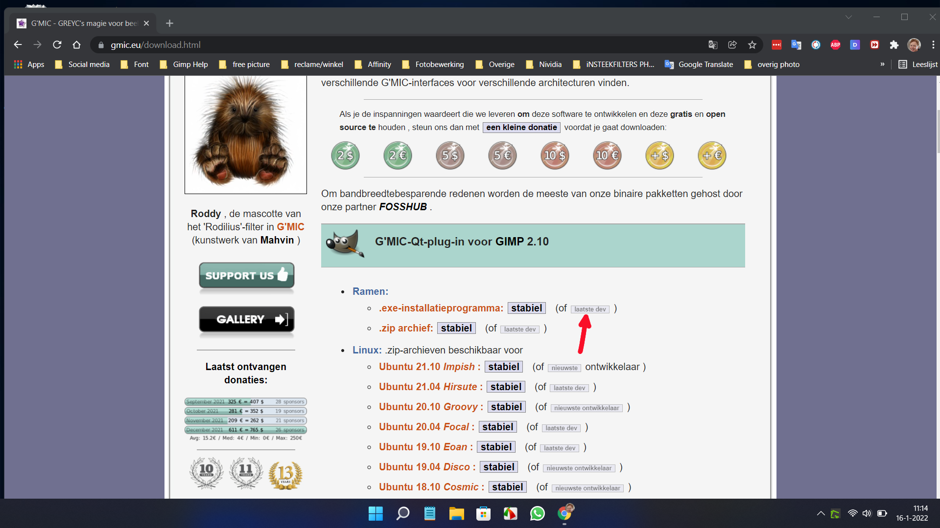Viewport: 940px width, 528px height.
Task: Click 'een kleine donatie' link
Action: tap(521, 127)
